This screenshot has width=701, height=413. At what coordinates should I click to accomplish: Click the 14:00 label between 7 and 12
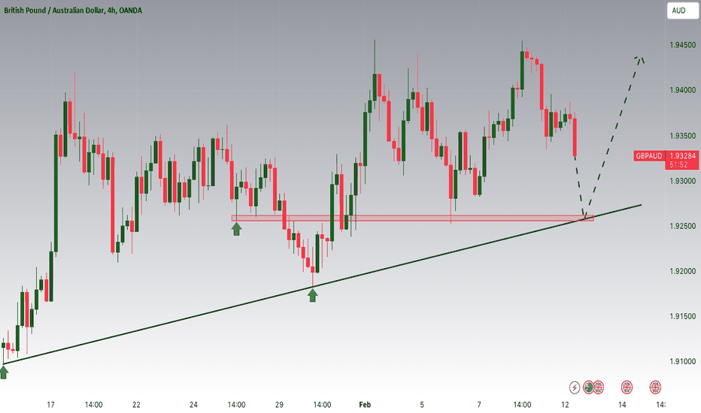coord(522,405)
